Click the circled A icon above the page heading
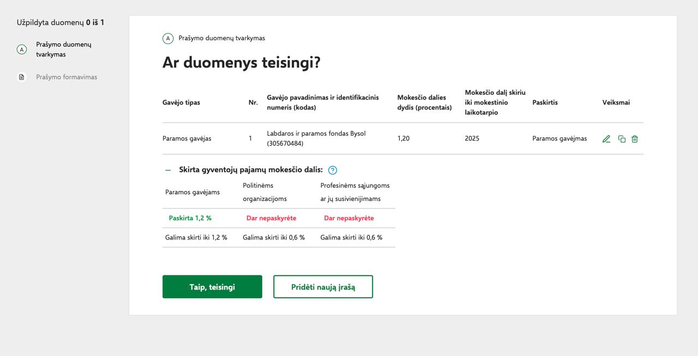Viewport: 698px width, 356px height. click(x=168, y=38)
